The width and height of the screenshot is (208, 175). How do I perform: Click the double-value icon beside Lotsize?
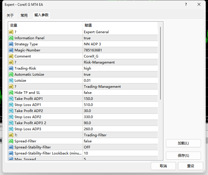tap(11, 81)
